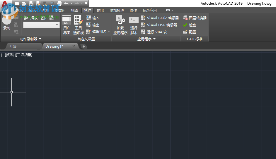This screenshot has height=159, width=276.
Task: Click the 加载应用程序 button
Action: pyautogui.click(x=120, y=25)
